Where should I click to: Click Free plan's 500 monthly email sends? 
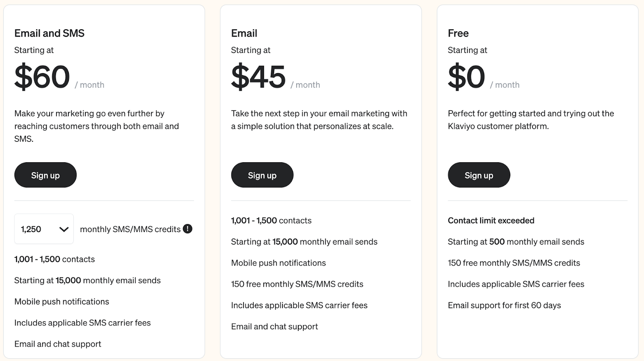pyautogui.click(x=516, y=242)
